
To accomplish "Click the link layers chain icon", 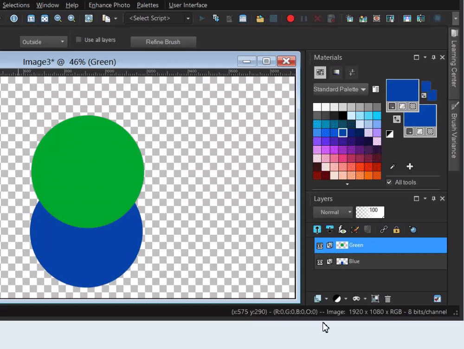I will coord(384,229).
